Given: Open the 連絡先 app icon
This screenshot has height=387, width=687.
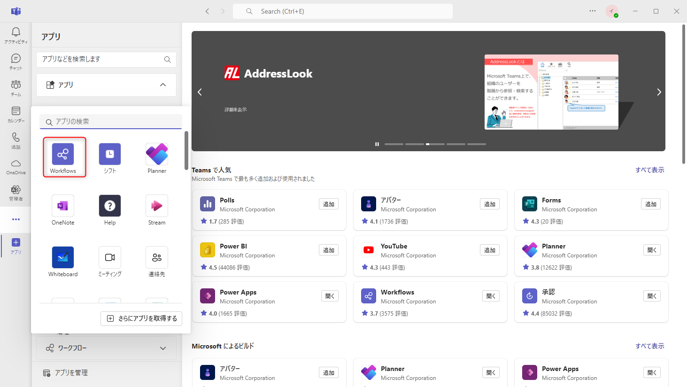Looking at the screenshot, I should 157,258.
